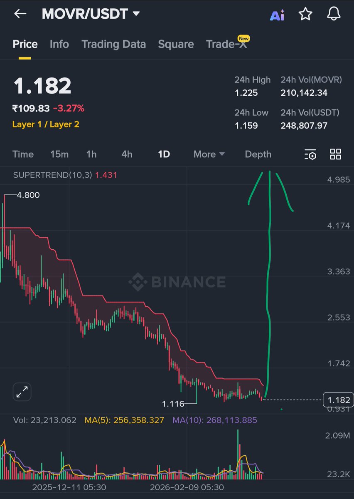Tap the 1.116 low price marker

(x=173, y=404)
